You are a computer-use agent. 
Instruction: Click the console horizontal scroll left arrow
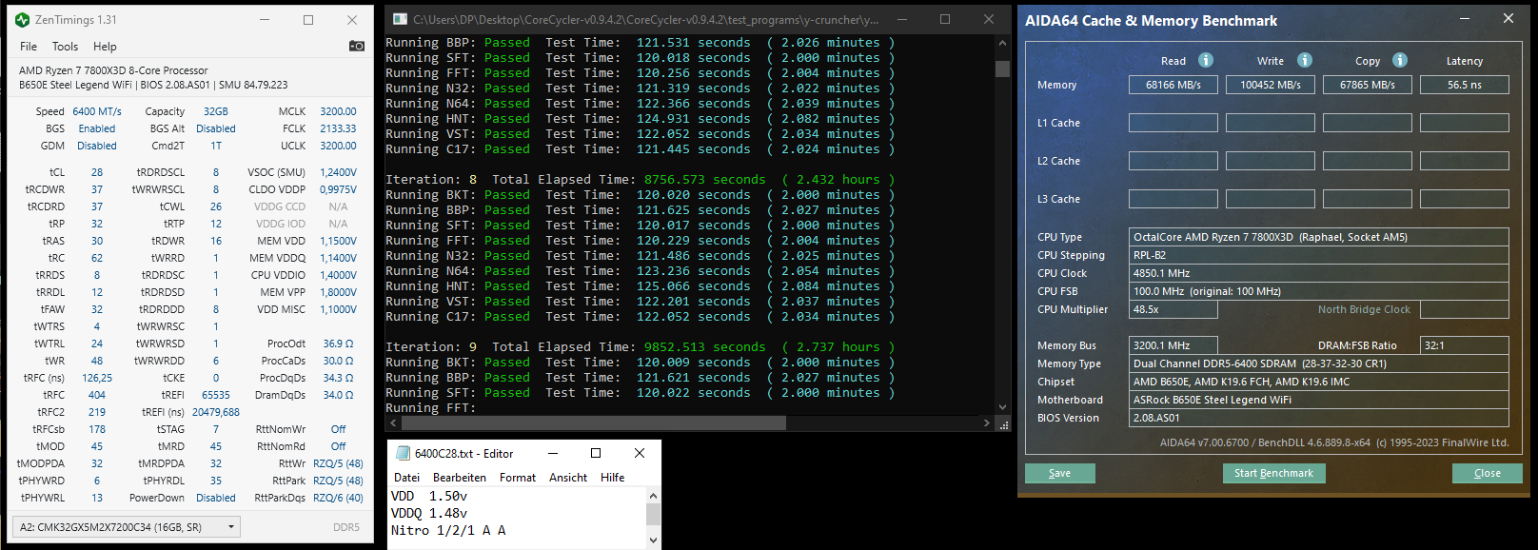click(392, 423)
